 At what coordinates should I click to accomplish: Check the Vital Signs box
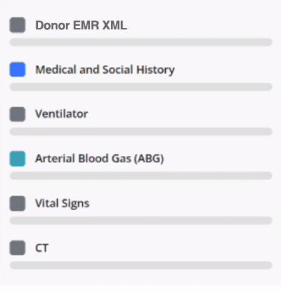coord(17,203)
